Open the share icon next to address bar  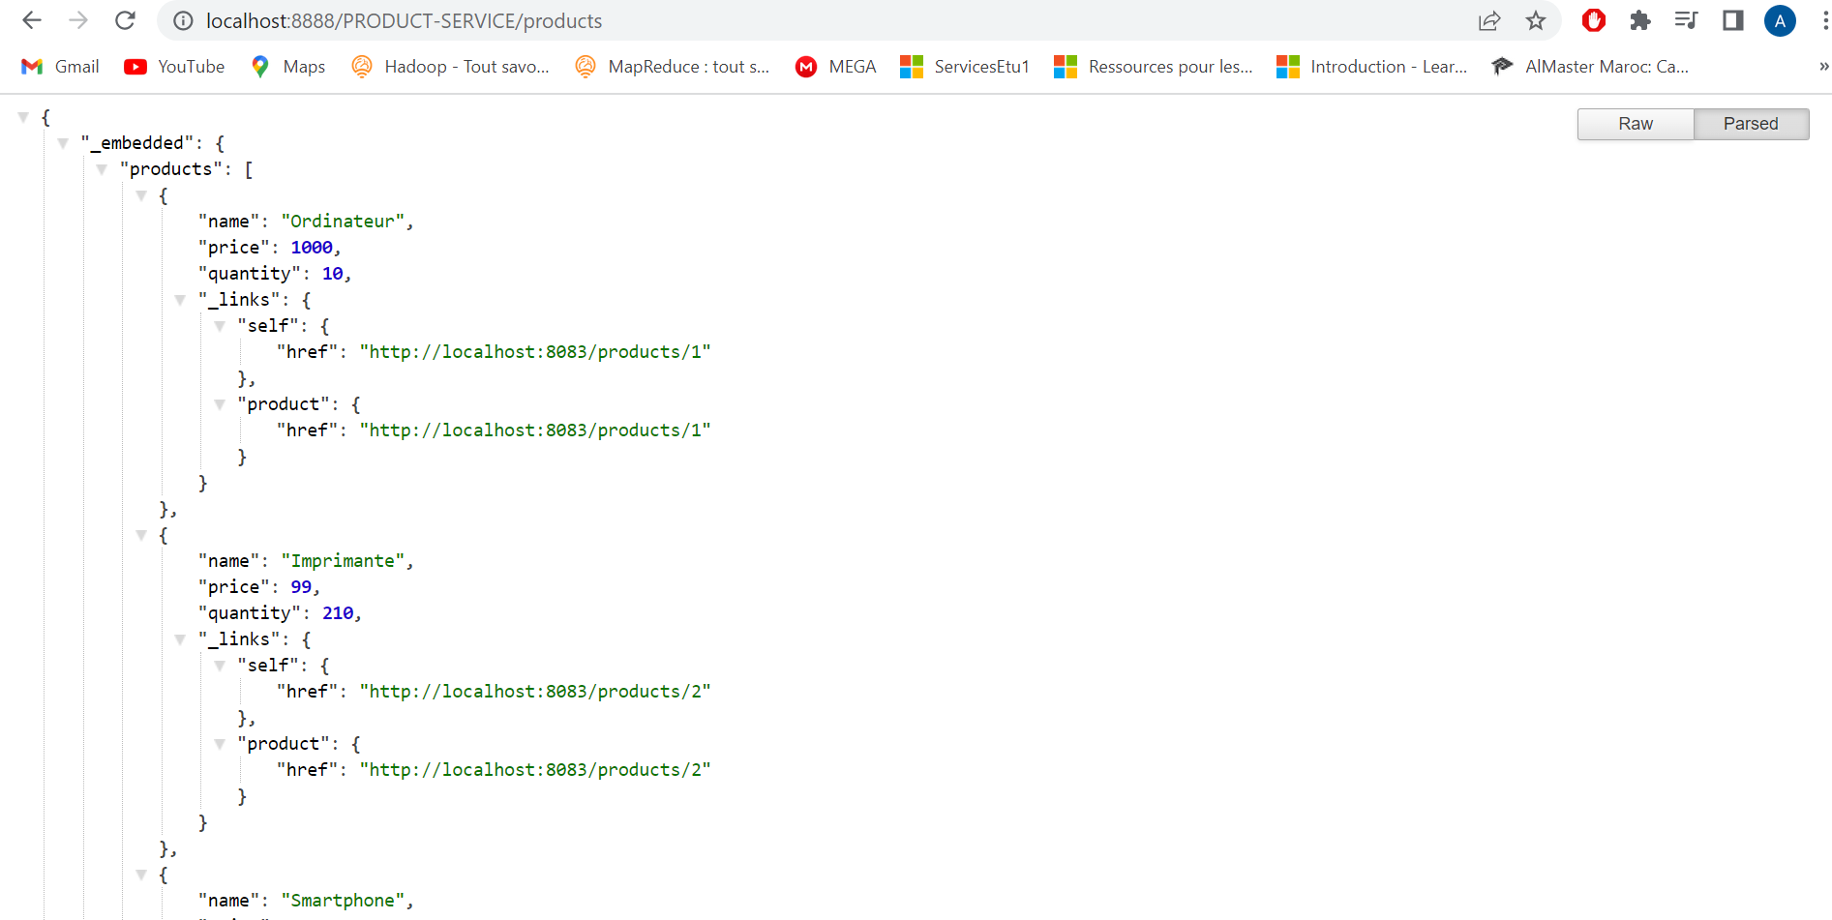1488,20
